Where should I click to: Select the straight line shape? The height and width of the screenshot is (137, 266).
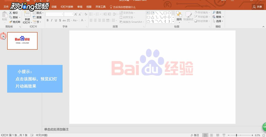[x=157, y=13]
